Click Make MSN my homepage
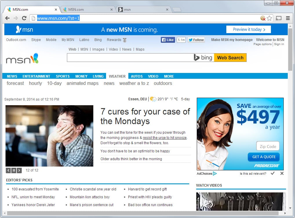 pyautogui.click(x=232, y=40)
